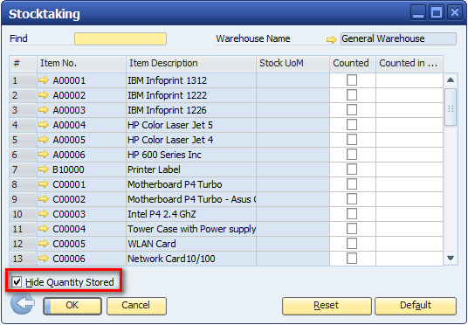The image size is (468, 325).
Task: Open link arrow for item B10000
Action: [x=44, y=169]
